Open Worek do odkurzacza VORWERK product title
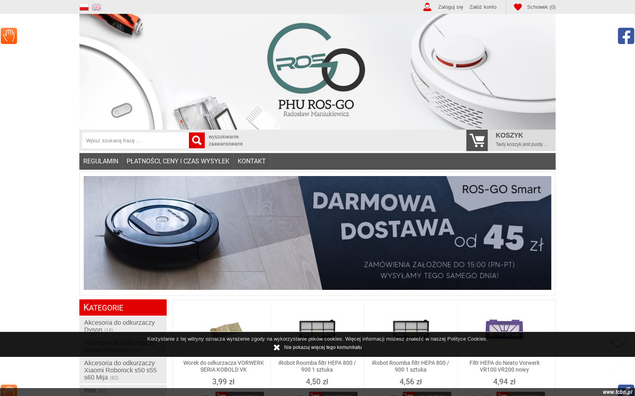This screenshot has height=396, width=635. pyautogui.click(x=223, y=366)
